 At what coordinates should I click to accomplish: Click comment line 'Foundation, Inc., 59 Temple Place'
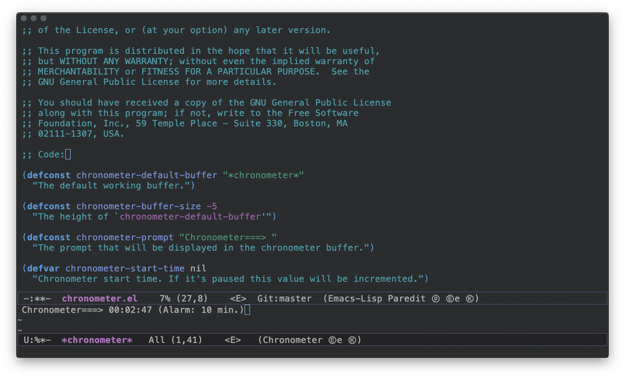(185, 123)
